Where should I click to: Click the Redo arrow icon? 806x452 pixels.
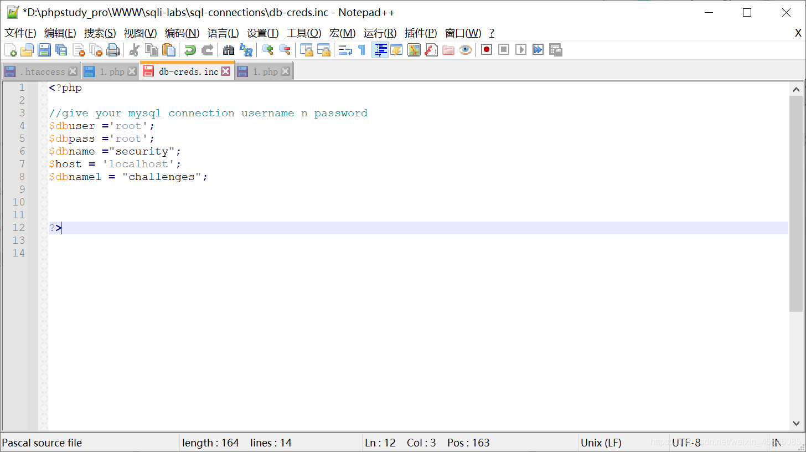click(x=207, y=50)
